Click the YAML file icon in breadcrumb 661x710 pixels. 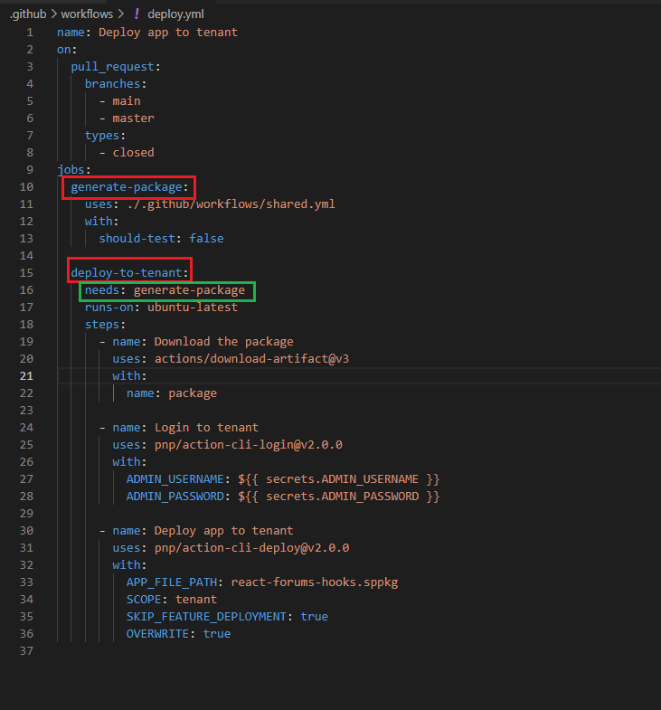137,14
